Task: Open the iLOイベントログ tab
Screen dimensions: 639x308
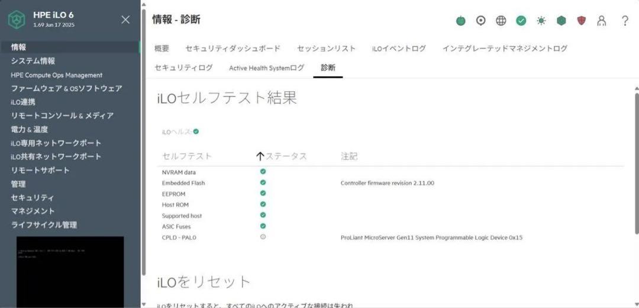Action: click(399, 48)
